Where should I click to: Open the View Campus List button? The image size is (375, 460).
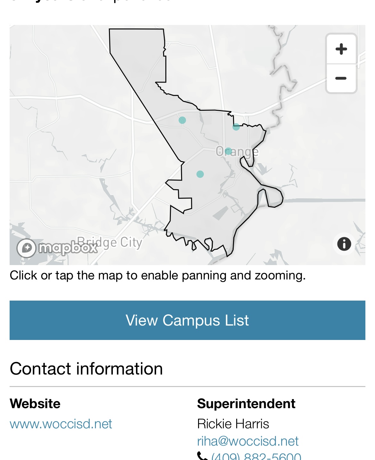187,320
